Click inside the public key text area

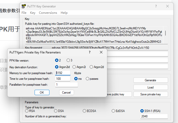tap(94, 35)
